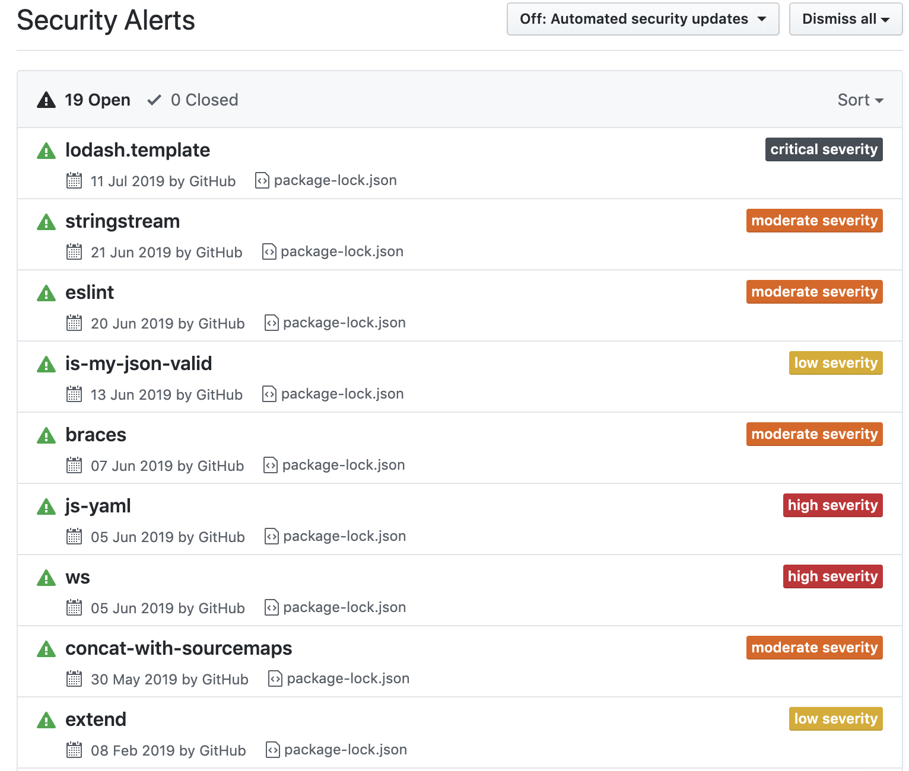Expand the Dismiss all dropdown
Image resolution: width=909 pixels, height=771 pixels.
coord(846,19)
